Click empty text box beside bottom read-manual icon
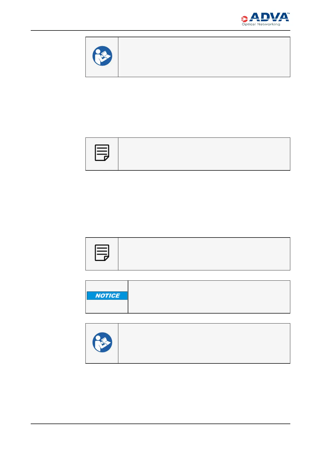The image size is (321, 454). pos(204,343)
